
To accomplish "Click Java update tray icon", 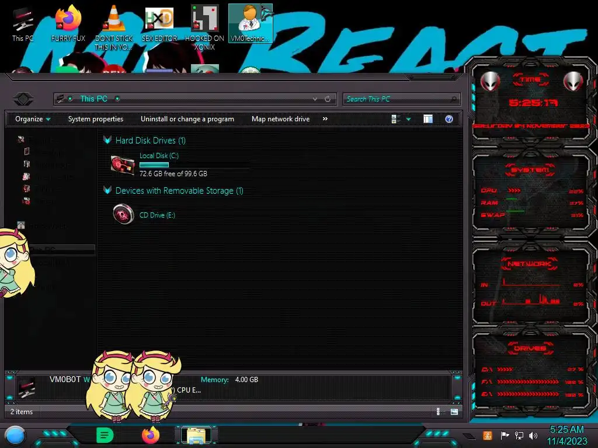I will tap(487, 435).
